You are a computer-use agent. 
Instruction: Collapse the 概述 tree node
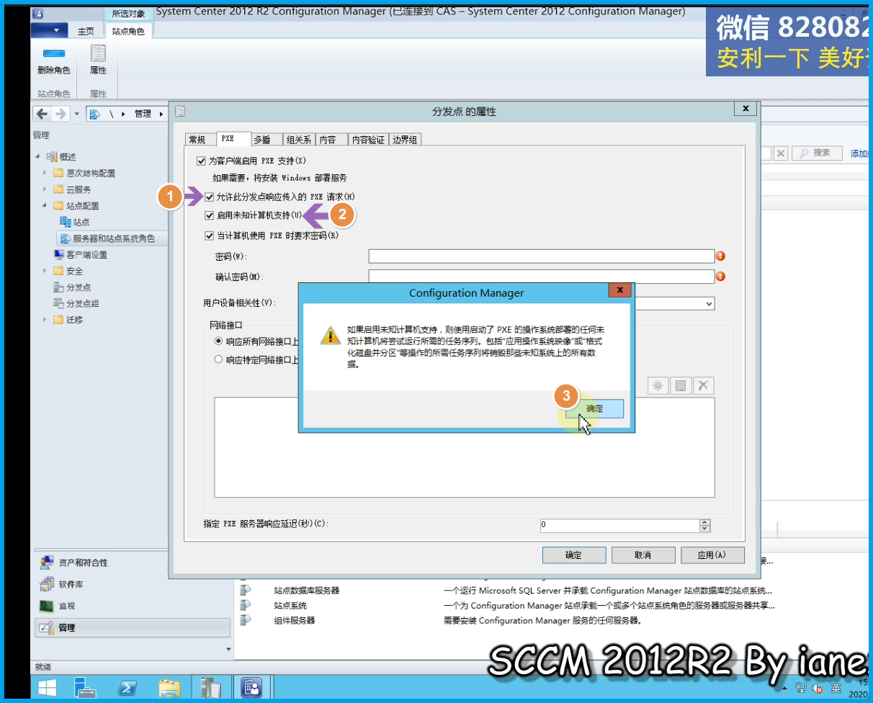click(x=37, y=157)
